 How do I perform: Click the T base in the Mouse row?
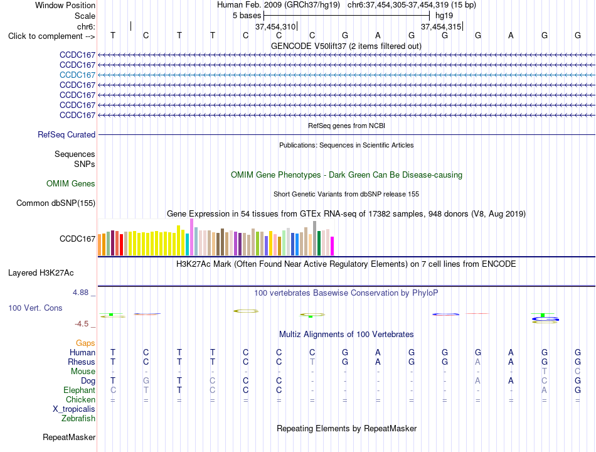545,372
